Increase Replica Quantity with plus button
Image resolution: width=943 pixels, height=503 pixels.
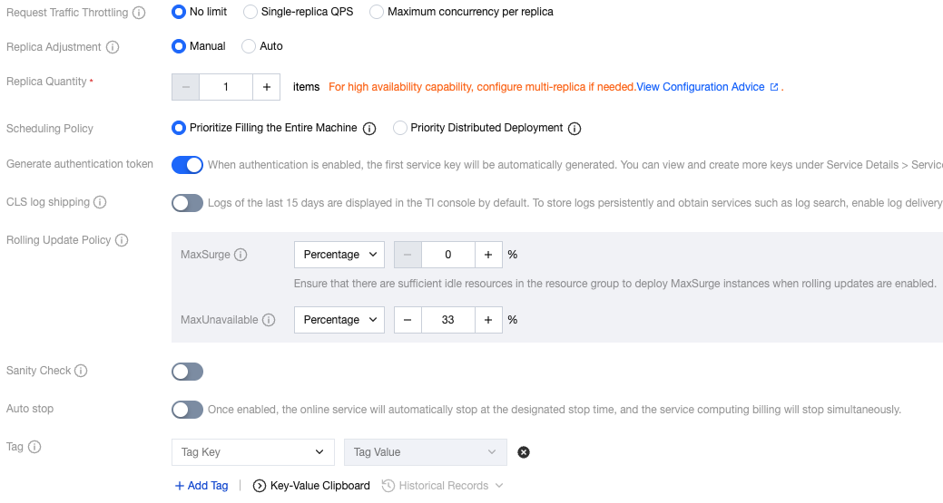point(267,87)
